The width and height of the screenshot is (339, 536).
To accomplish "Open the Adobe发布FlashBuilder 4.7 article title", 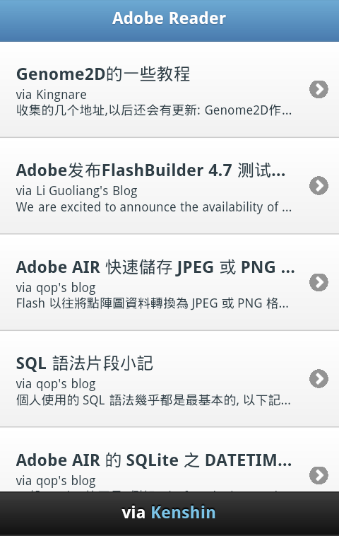I will pyautogui.click(x=150, y=170).
